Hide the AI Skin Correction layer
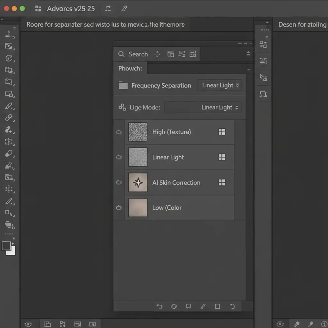This screenshot has height=328, width=328. pos(119,183)
